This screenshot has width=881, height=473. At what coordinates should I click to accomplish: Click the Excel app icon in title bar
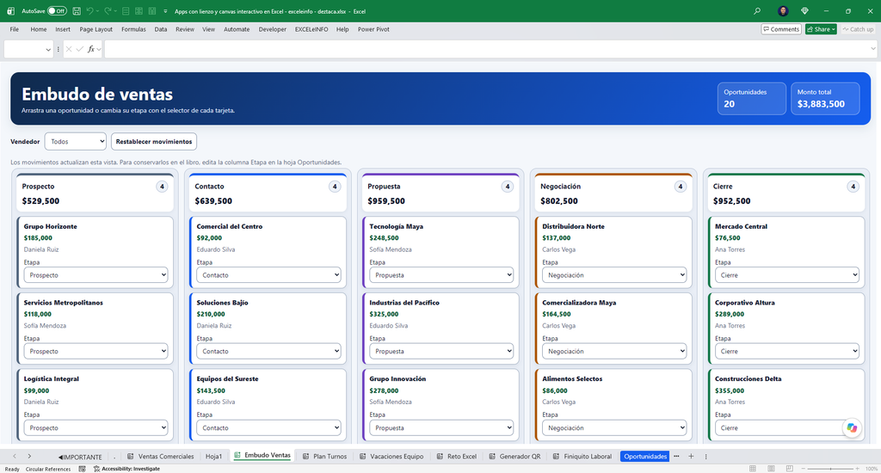[x=10, y=11]
